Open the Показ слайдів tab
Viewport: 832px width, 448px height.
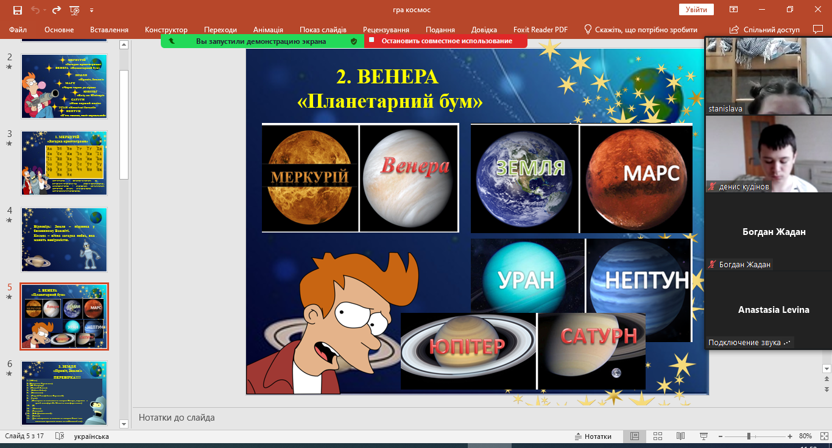pos(323,29)
